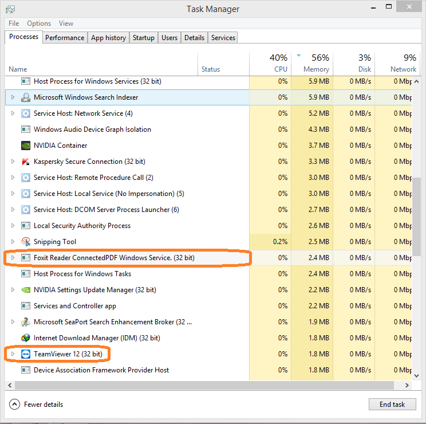This screenshot has width=426, height=424.
Task: Expand Service Host: Network Service group
Action: coord(13,113)
